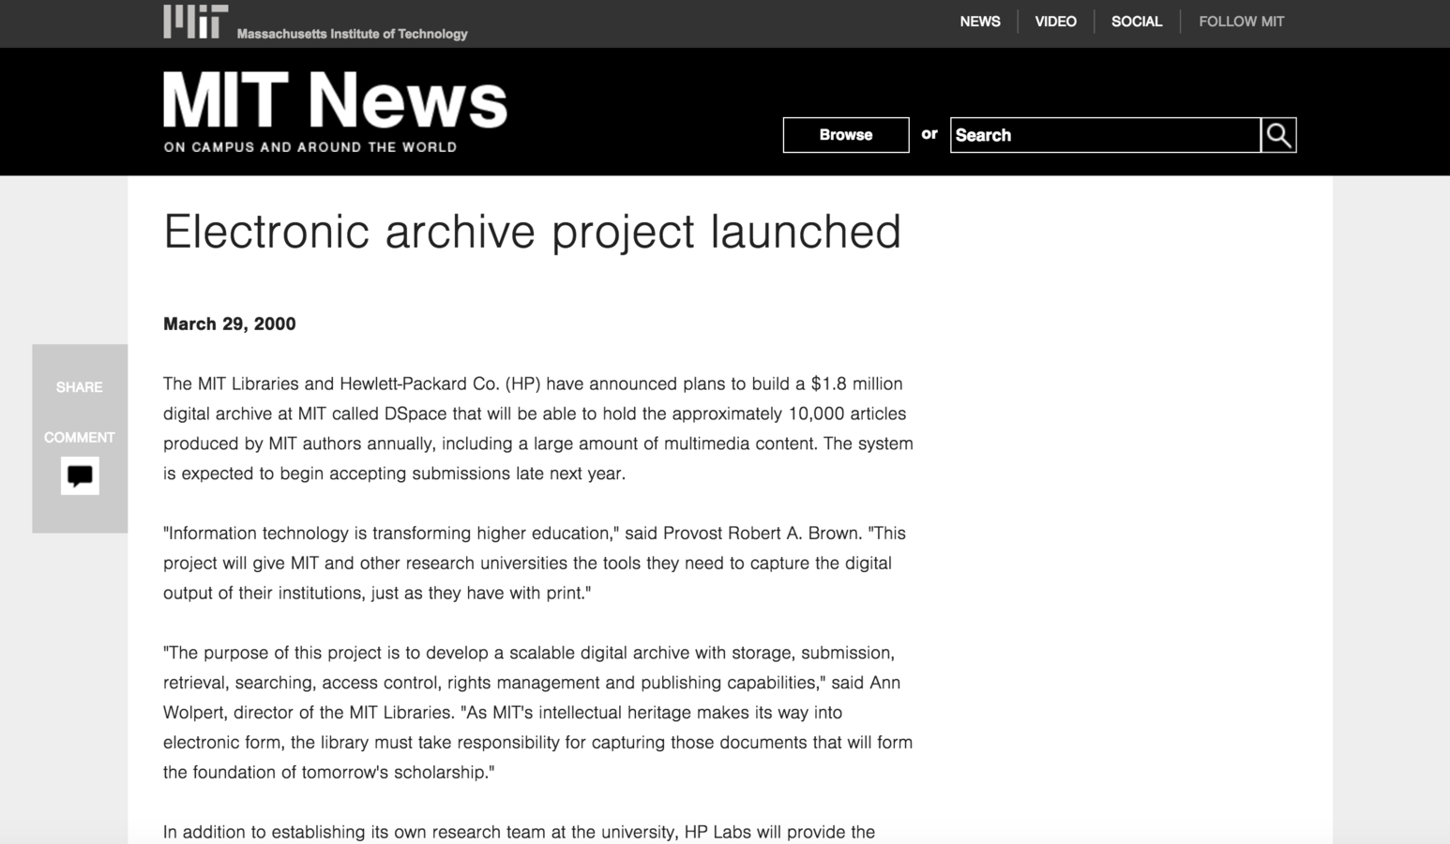Open the NEWS menu item
The width and height of the screenshot is (1450, 844).
(x=980, y=22)
